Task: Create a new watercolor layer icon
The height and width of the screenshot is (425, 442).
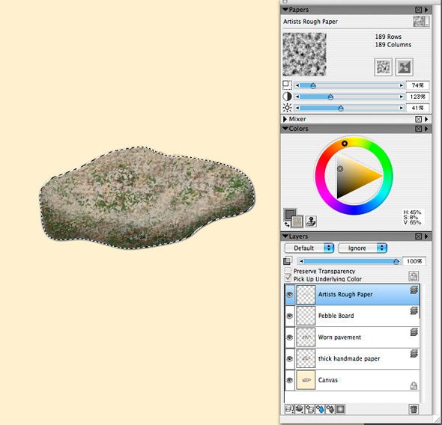Action: 320,409
